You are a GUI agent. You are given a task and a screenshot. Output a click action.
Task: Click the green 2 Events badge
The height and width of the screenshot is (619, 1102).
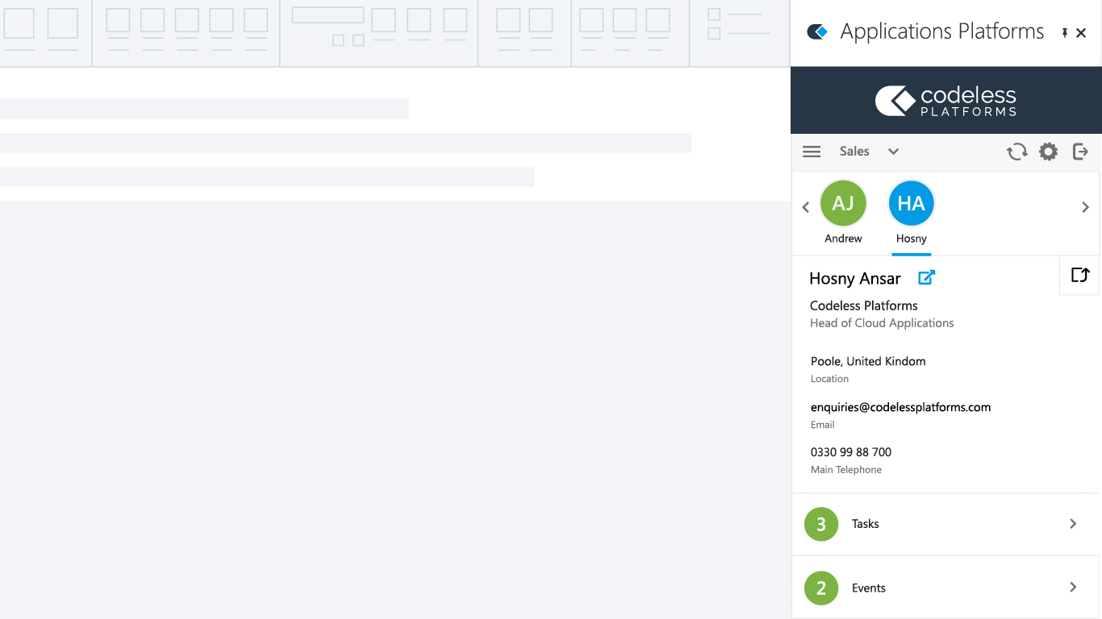[x=821, y=588]
